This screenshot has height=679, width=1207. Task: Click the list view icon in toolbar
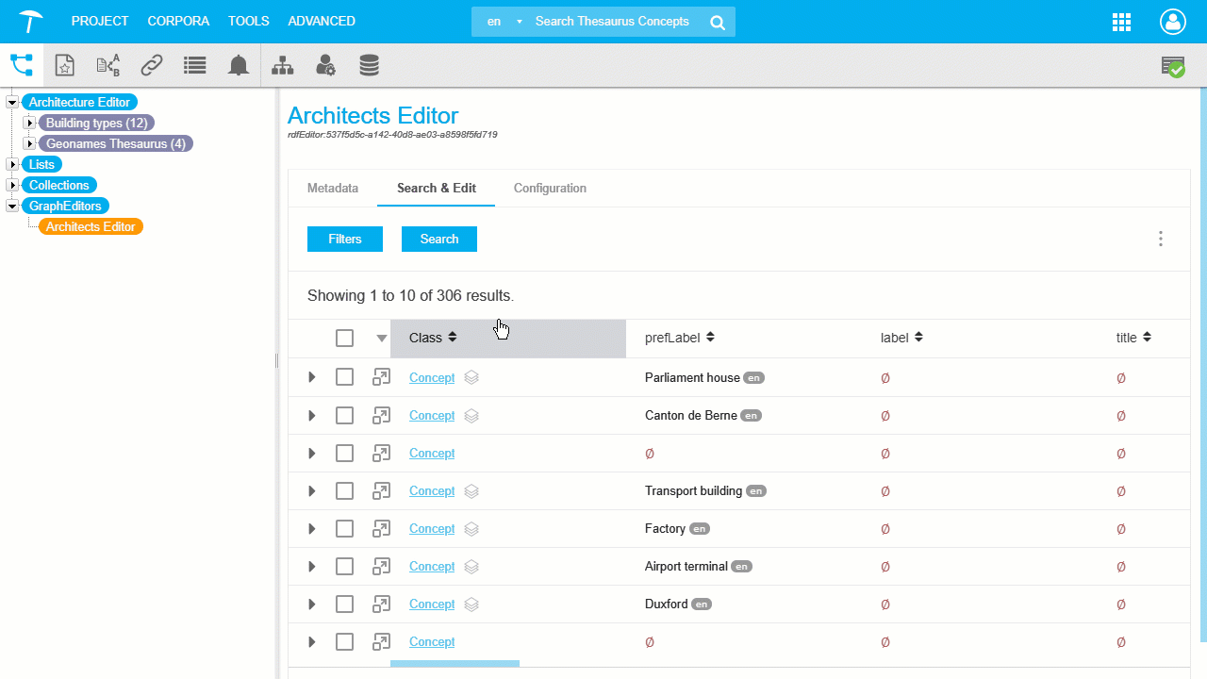coord(195,65)
